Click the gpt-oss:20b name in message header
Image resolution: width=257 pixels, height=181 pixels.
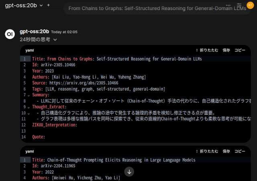[x=34, y=31]
